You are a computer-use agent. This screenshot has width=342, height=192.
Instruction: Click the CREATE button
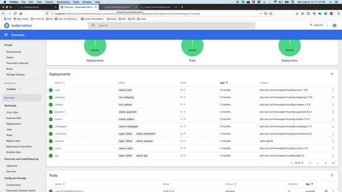click(x=316, y=25)
